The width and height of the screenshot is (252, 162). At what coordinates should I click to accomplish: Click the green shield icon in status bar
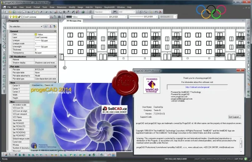pyautogui.click(x=246, y=159)
